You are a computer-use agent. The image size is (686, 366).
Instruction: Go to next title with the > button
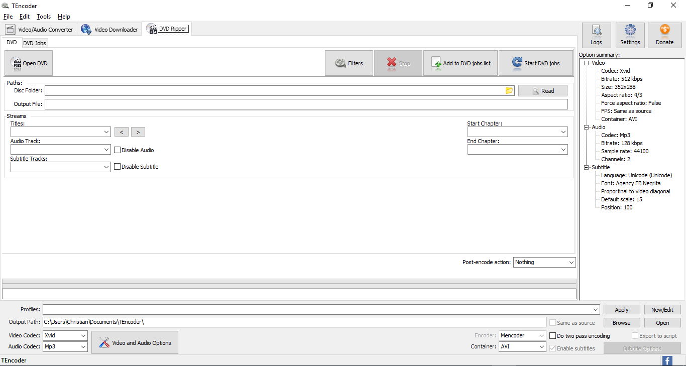138,132
